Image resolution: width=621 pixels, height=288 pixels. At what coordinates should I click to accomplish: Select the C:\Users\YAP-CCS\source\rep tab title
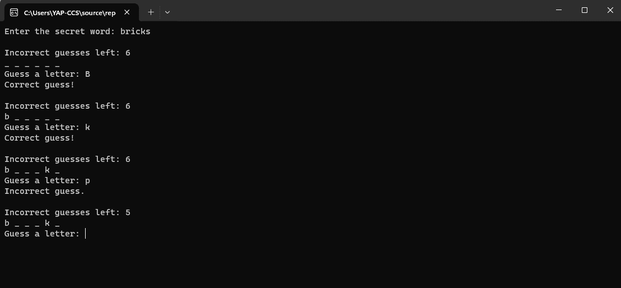69,13
